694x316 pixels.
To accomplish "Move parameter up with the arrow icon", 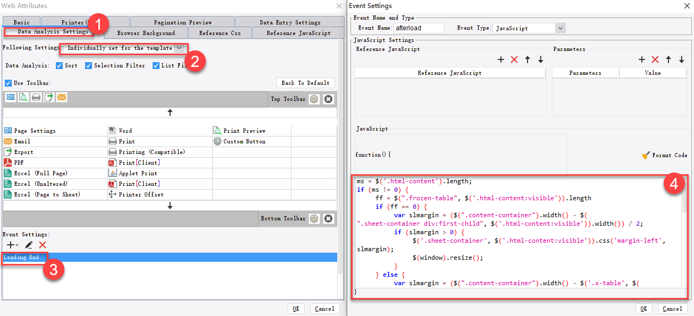I will (x=668, y=60).
